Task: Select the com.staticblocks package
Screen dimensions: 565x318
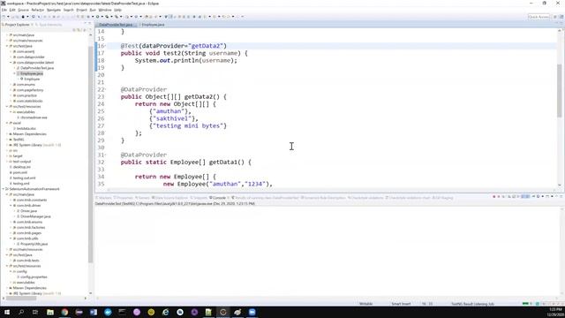Action: [x=29, y=101]
